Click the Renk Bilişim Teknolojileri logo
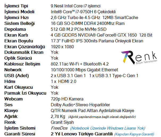 (139, 58)
